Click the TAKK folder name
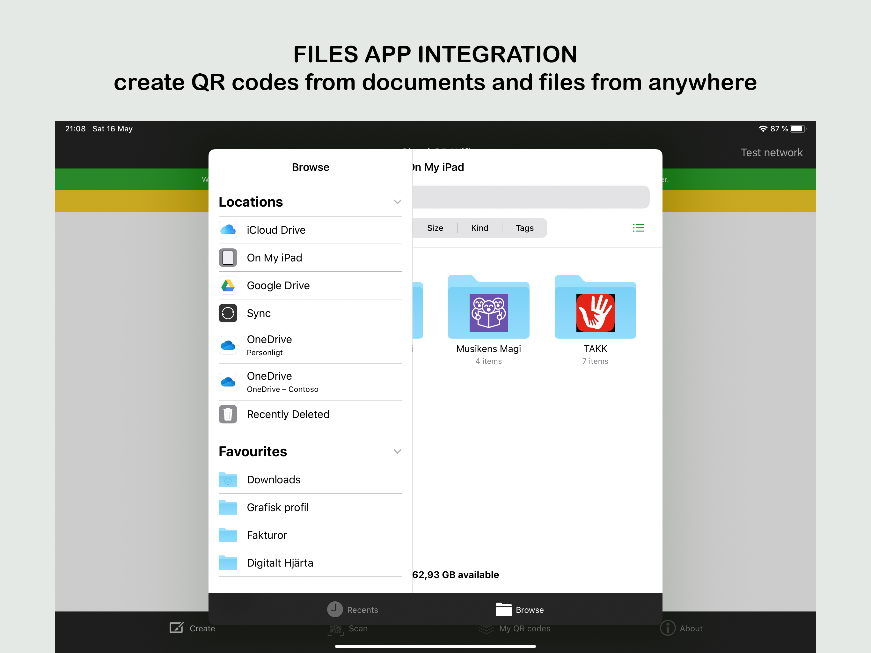The image size is (871, 653). (595, 349)
